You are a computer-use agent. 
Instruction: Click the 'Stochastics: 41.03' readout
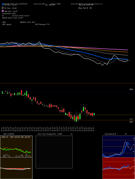(x=9, y=14)
